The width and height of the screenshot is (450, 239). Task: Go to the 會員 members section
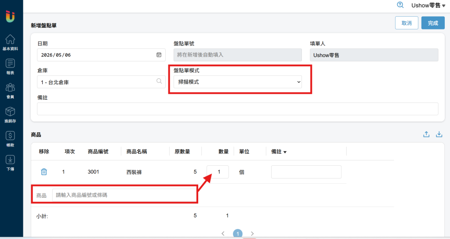point(11,91)
